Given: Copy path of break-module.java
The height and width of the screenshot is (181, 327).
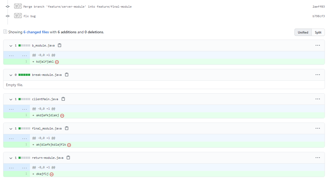Looking at the screenshot, I should 67,75.
